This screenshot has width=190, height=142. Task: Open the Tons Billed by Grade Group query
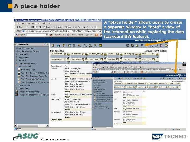tap(35, 76)
